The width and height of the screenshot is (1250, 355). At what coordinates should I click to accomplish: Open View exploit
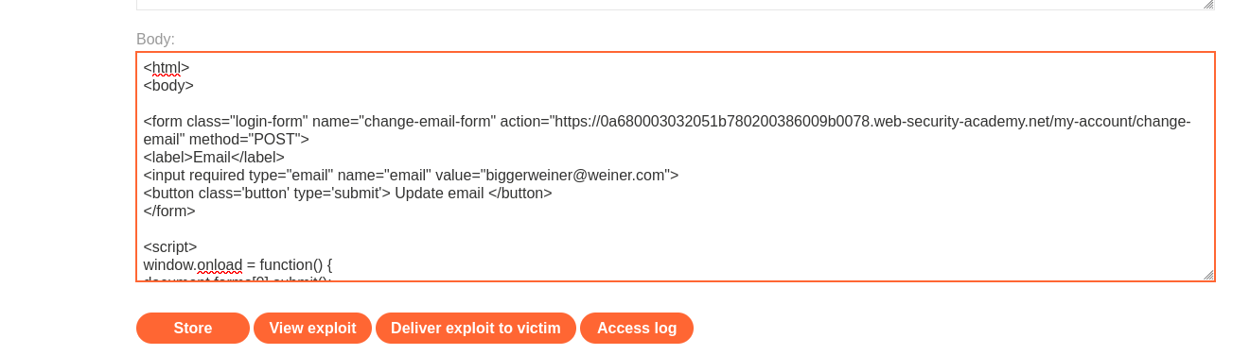click(312, 328)
